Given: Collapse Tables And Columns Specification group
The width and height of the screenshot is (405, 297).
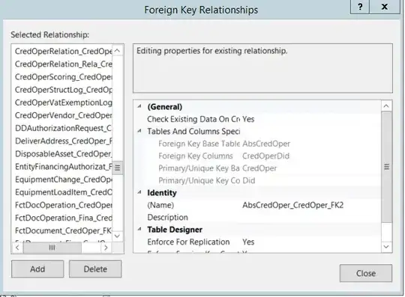Looking at the screenshot, I should (x=139, y=131).
